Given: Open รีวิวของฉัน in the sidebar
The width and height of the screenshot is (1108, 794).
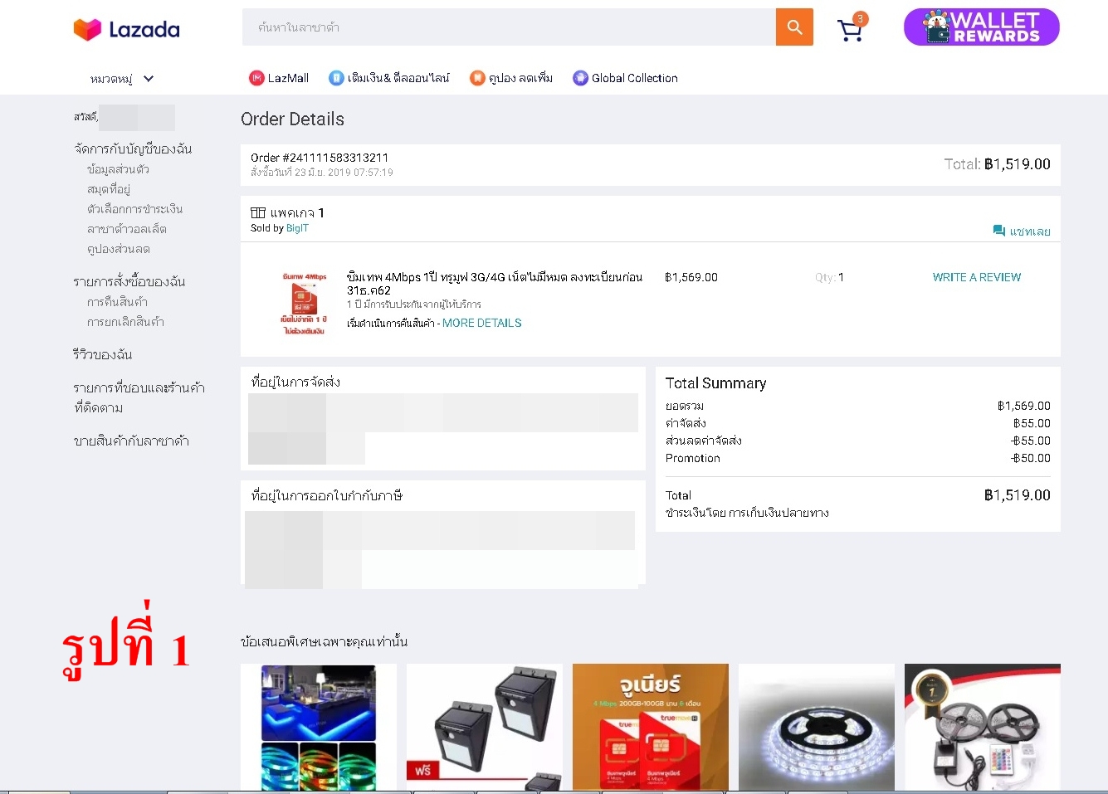Looking at the screenshot, I should (x=103, y=355).
